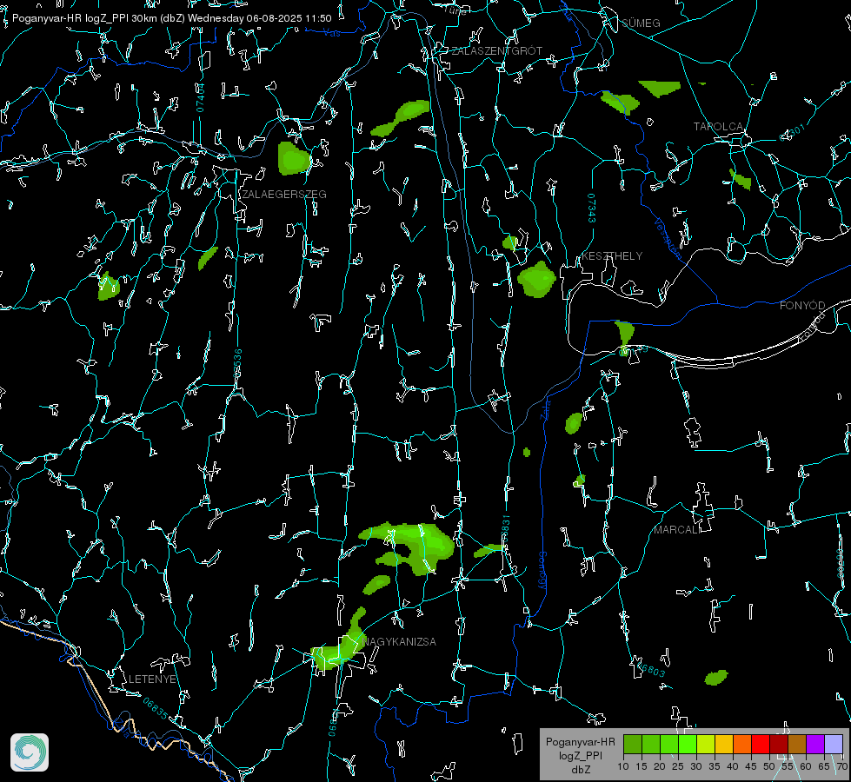Click the Somogy county border label
This screenshot has width=851, height=782.
542,571
